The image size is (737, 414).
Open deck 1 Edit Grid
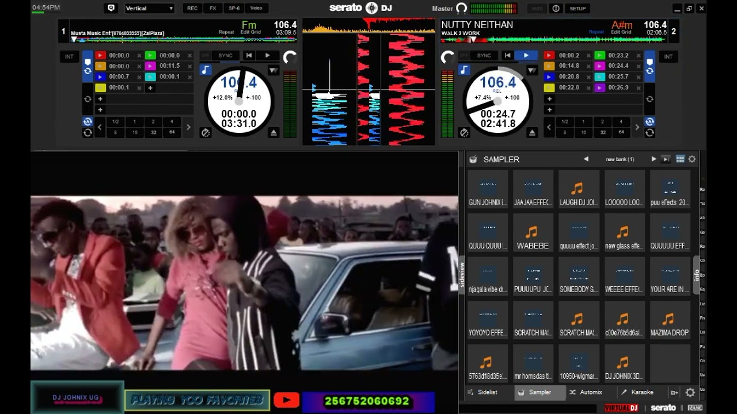pyautogui.click(x=250, y=32)
